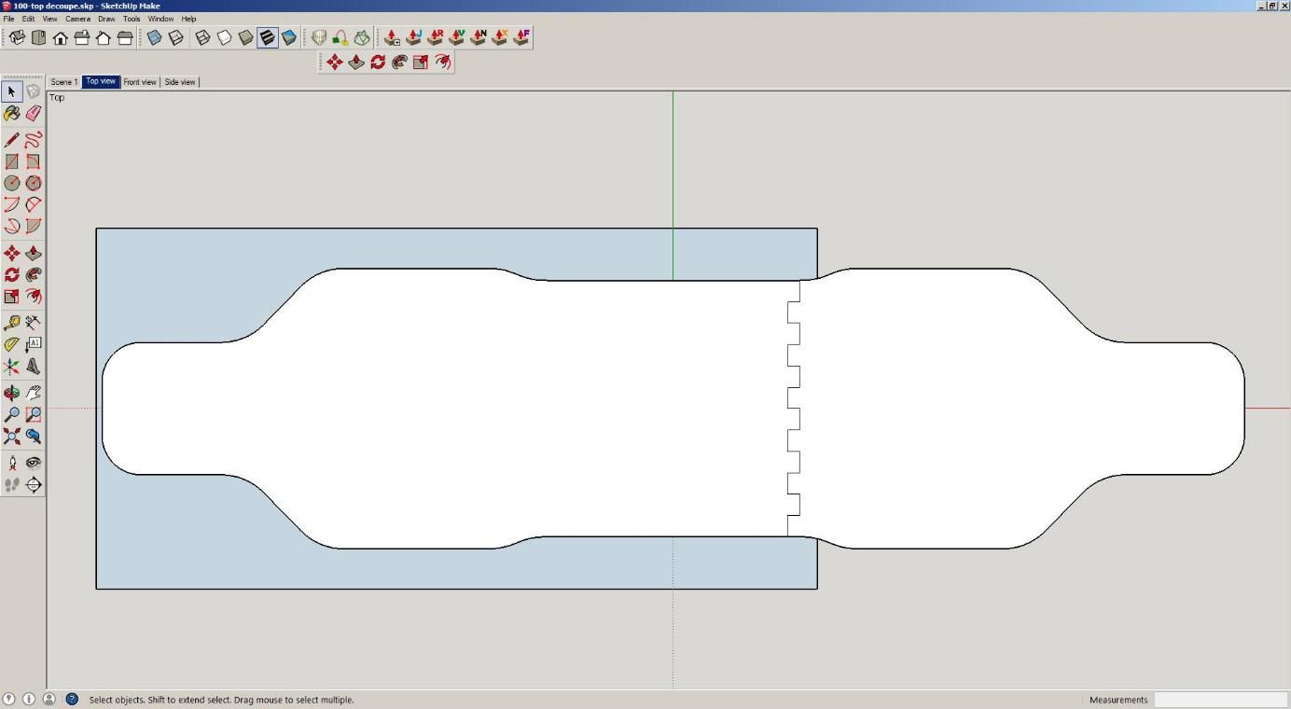Select the Top view scene tab
Viewport: 1291px width, 709px height.
pos(101,81)
